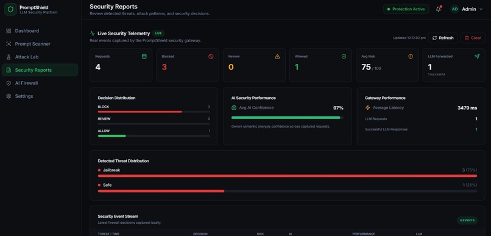Click the paper plane icon on LLM Forwarded card
491x236 pixels.
(477, 57)
